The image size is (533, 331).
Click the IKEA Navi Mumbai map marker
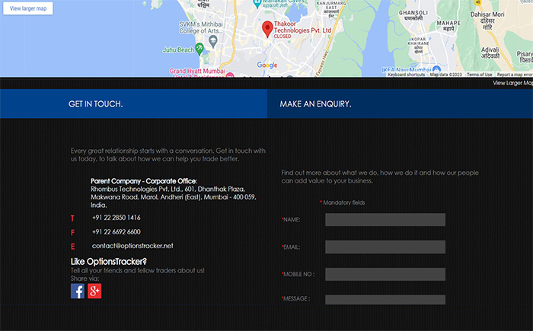pos(436,70)
